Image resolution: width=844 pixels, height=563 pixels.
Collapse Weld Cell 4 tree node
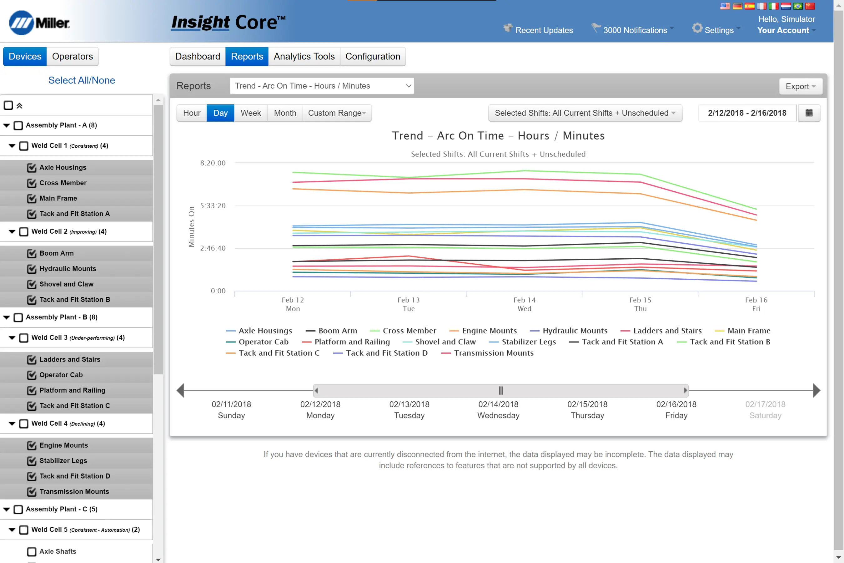coord(12,424)
